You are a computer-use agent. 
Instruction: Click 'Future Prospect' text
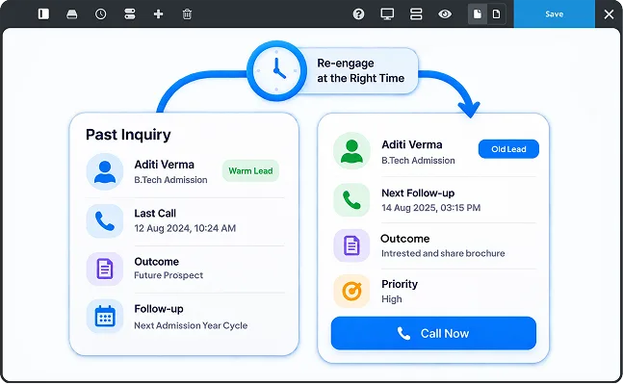[x=169, y=275]
